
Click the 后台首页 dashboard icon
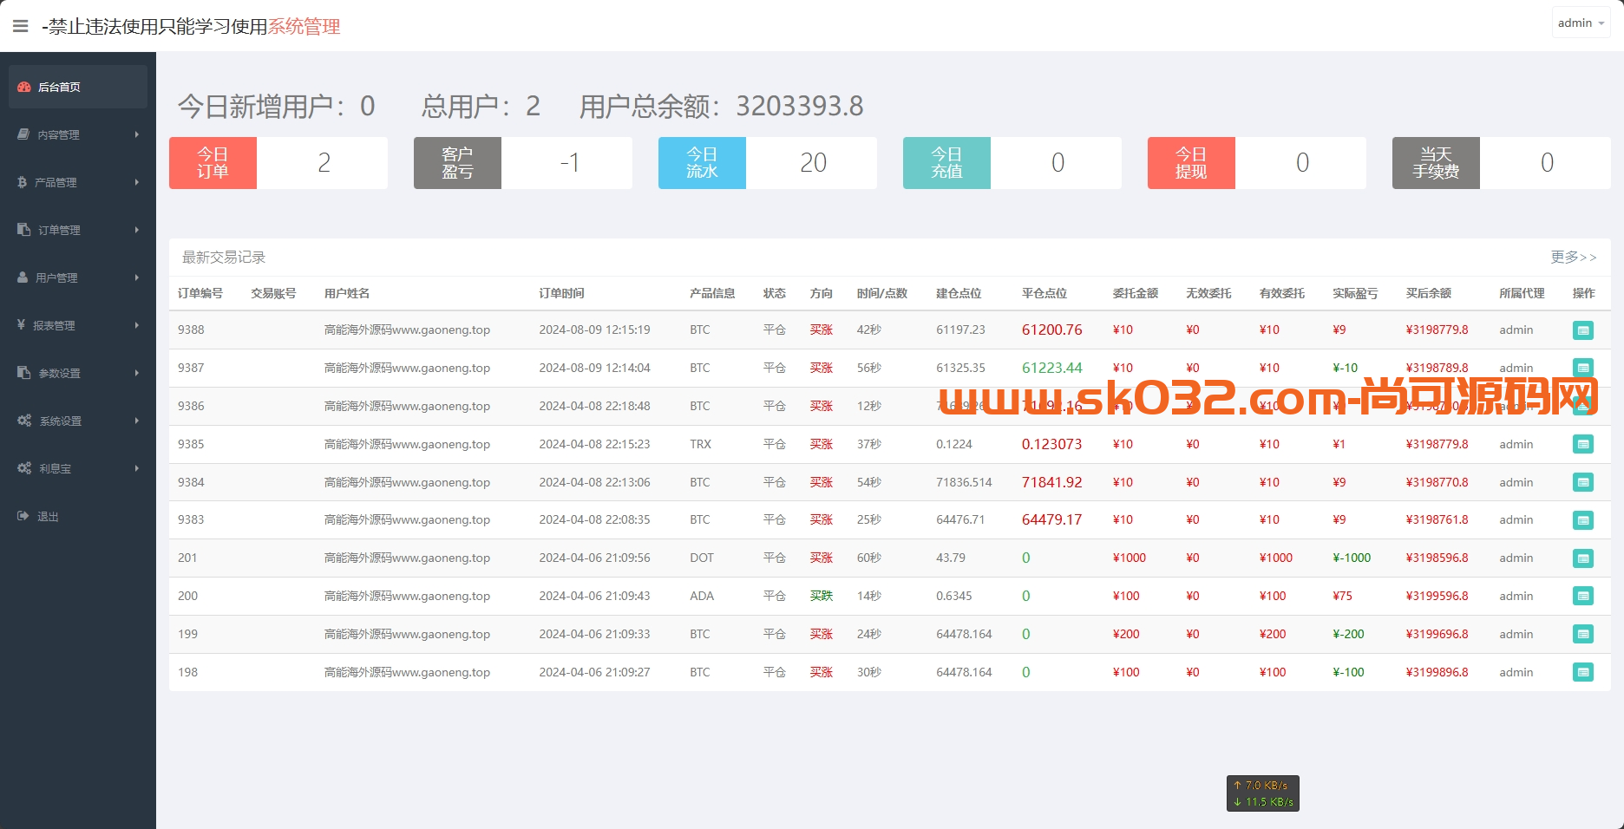coord(24,87)
